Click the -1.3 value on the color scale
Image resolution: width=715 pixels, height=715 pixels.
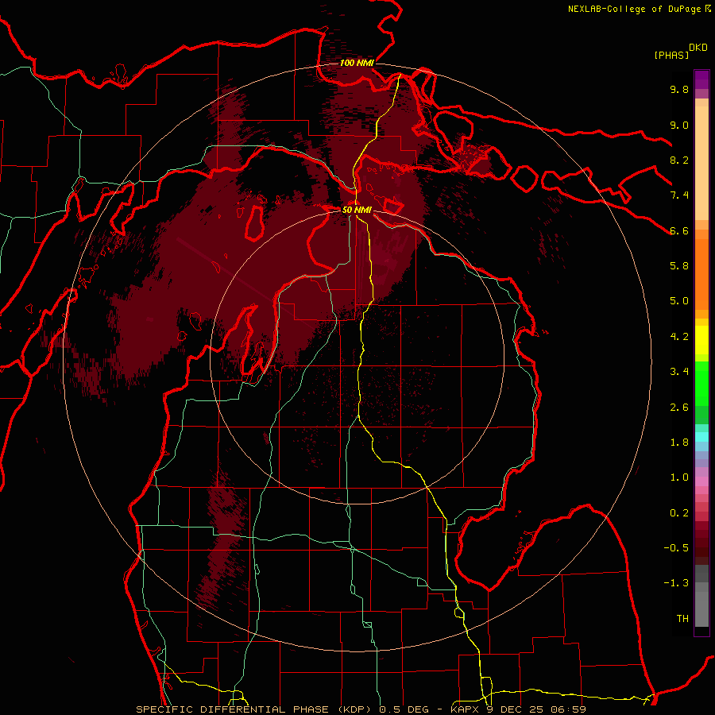pyautogui.click(x=676, y=583)
